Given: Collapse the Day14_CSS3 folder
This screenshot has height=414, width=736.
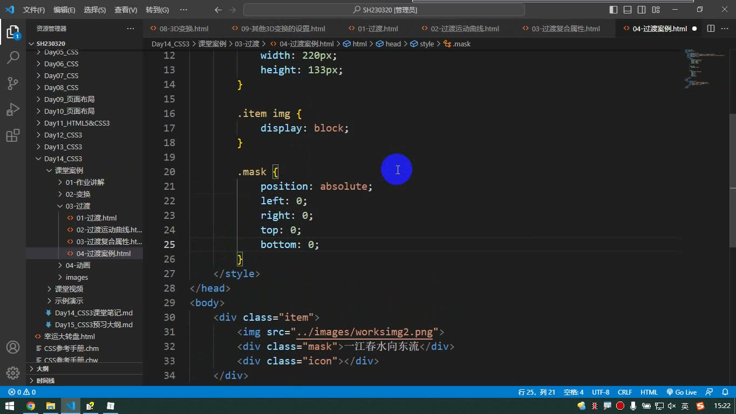Looking at the screenshot, I should coord(63,158).
